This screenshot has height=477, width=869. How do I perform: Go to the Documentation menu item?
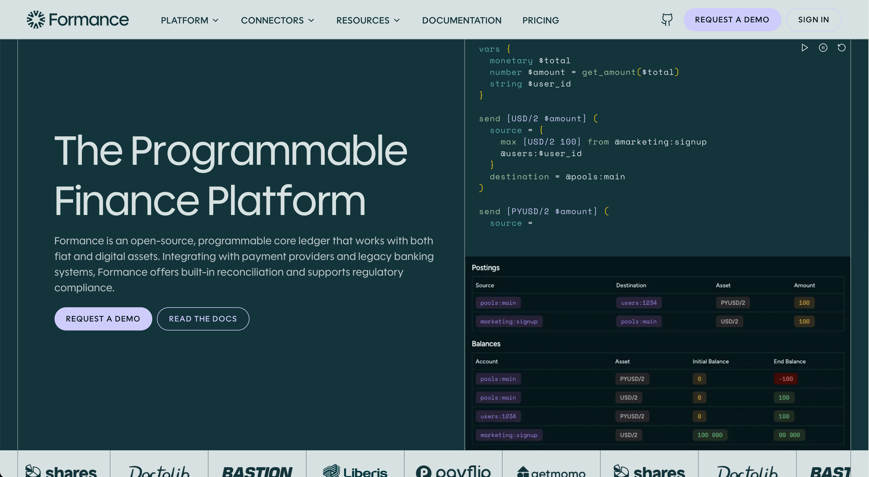[x=461, y=20]
